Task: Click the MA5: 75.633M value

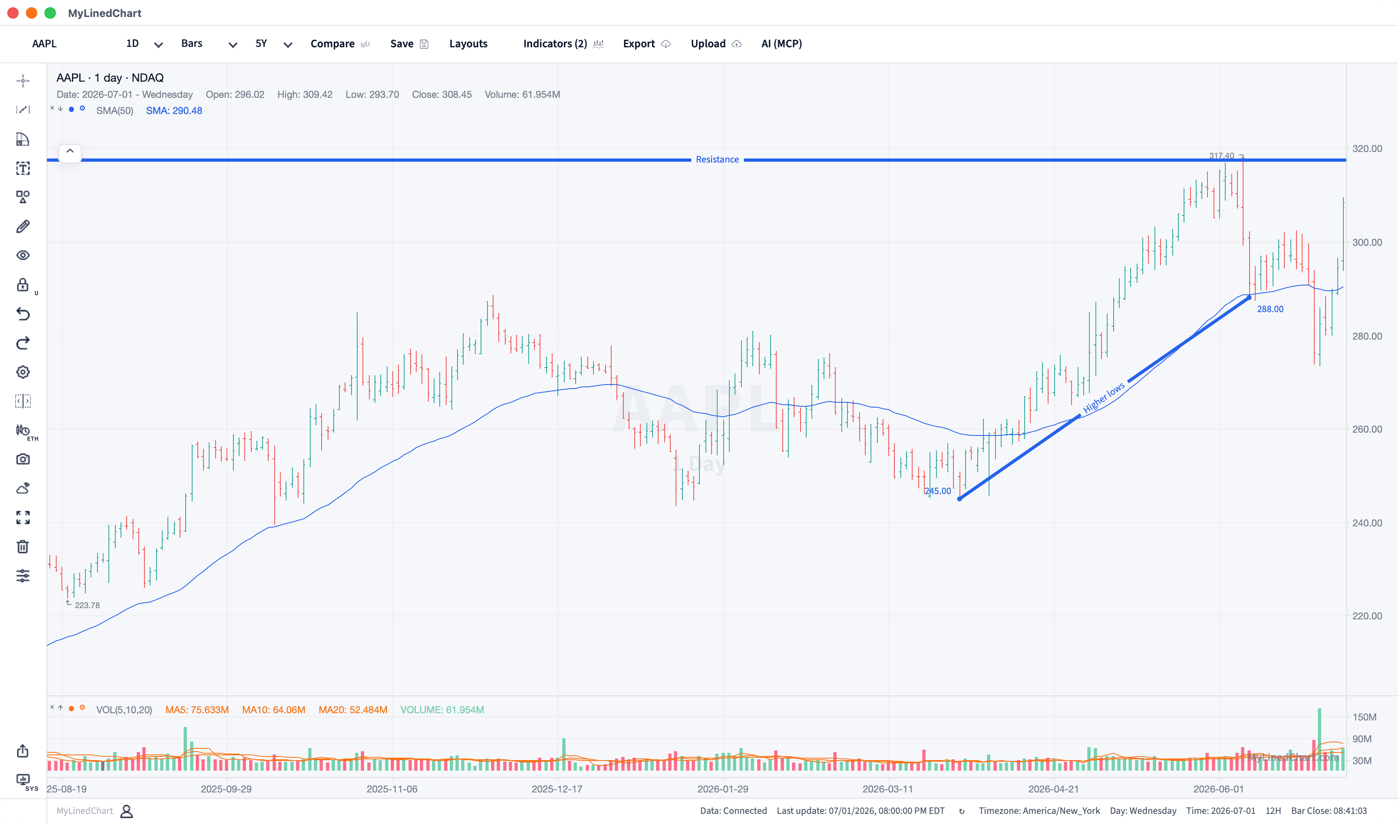Action: click(x=197, y=710)
